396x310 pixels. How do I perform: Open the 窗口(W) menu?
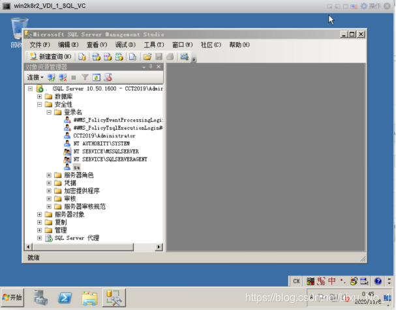tap(182, 45)
